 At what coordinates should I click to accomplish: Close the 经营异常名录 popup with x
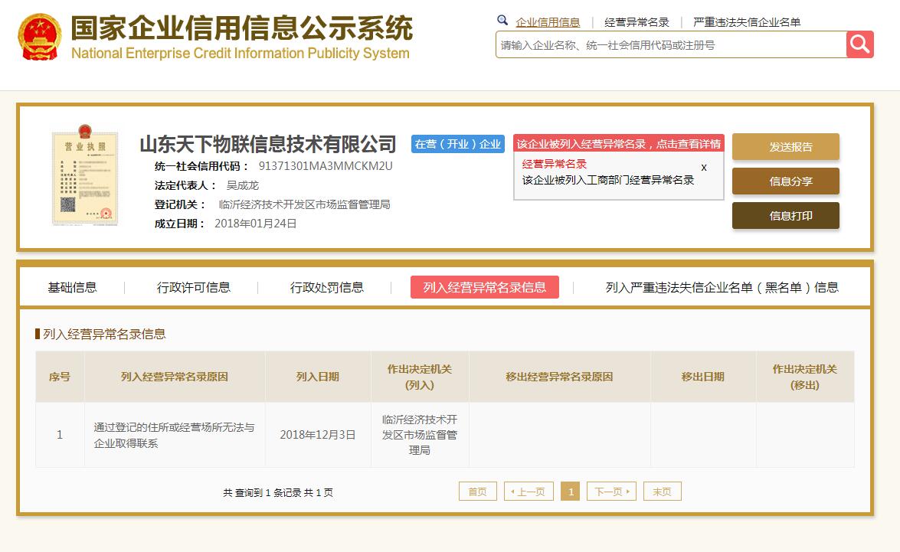coord(704,168)
